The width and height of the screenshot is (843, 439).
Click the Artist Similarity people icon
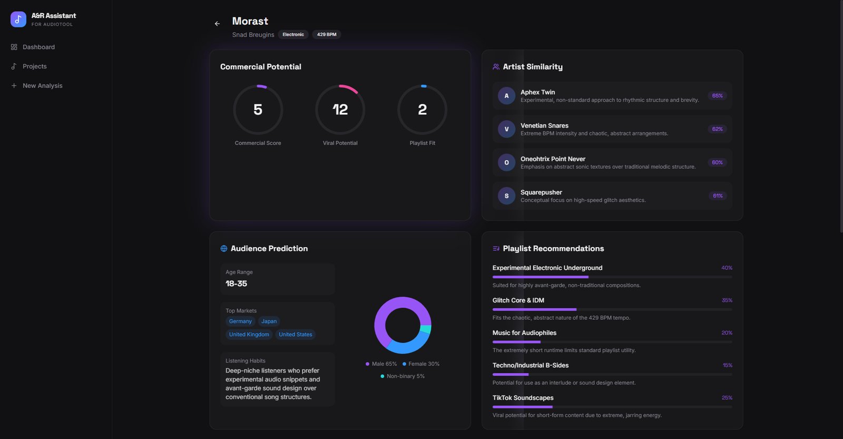496,67
